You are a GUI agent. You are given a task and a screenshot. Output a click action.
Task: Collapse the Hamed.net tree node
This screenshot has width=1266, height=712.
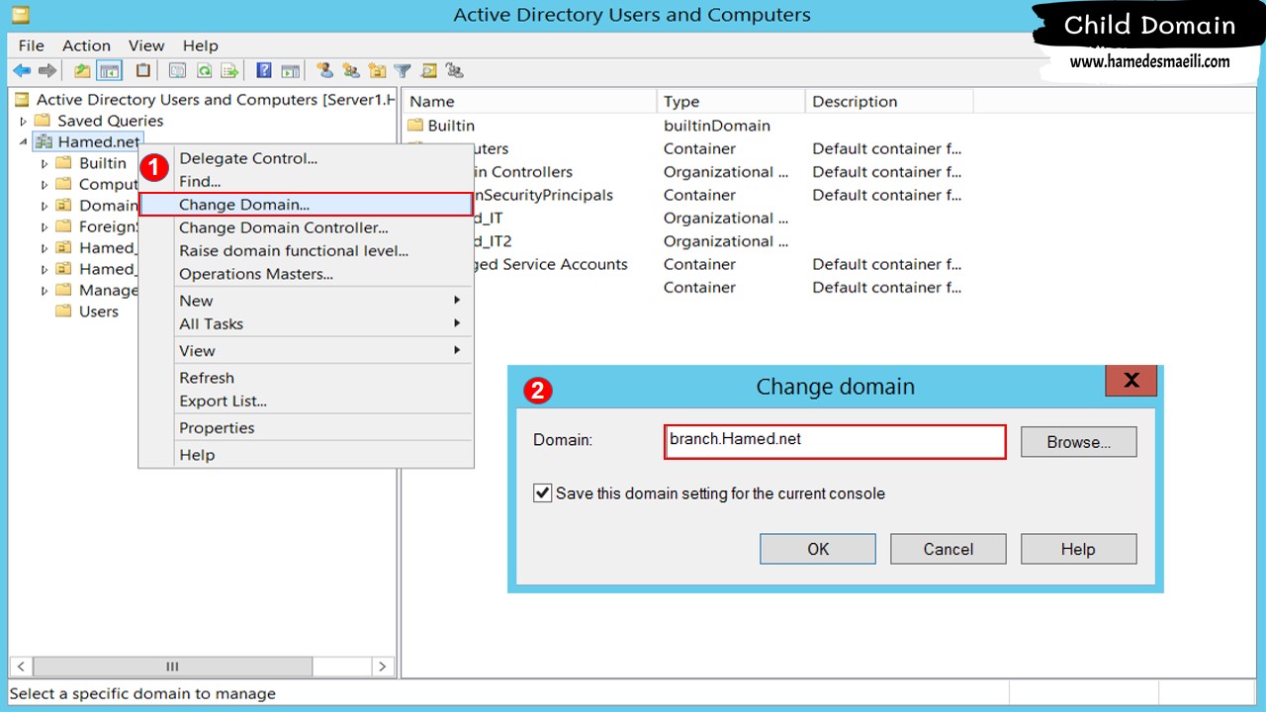[x=24, y=142]
